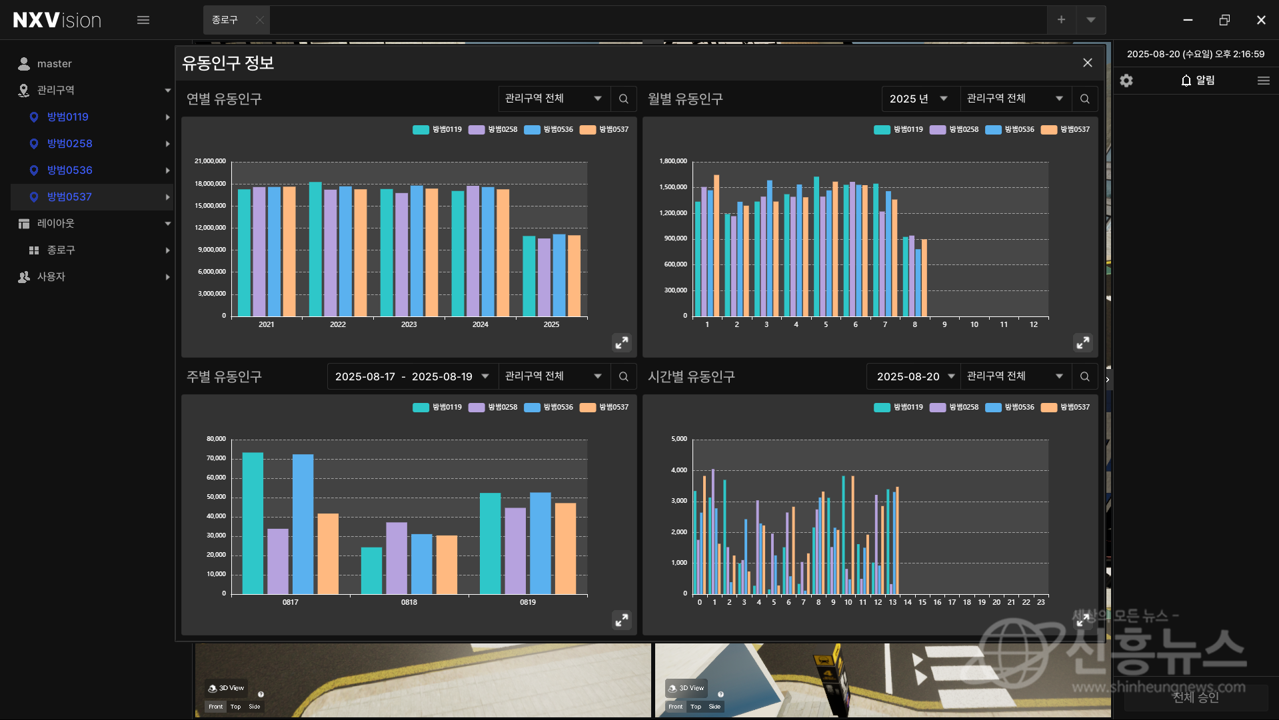
Task: Toggle 방범0258 legend in 주별 chart
Action: tap(493, 408)
